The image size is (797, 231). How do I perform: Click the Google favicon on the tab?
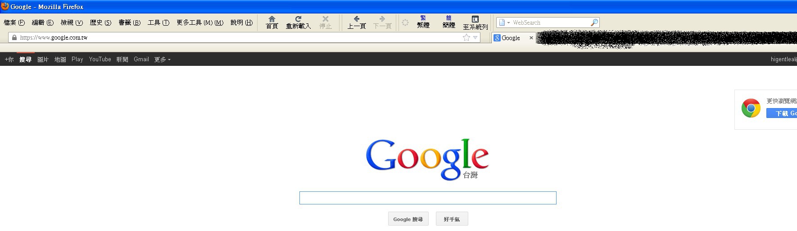point(497,38)
